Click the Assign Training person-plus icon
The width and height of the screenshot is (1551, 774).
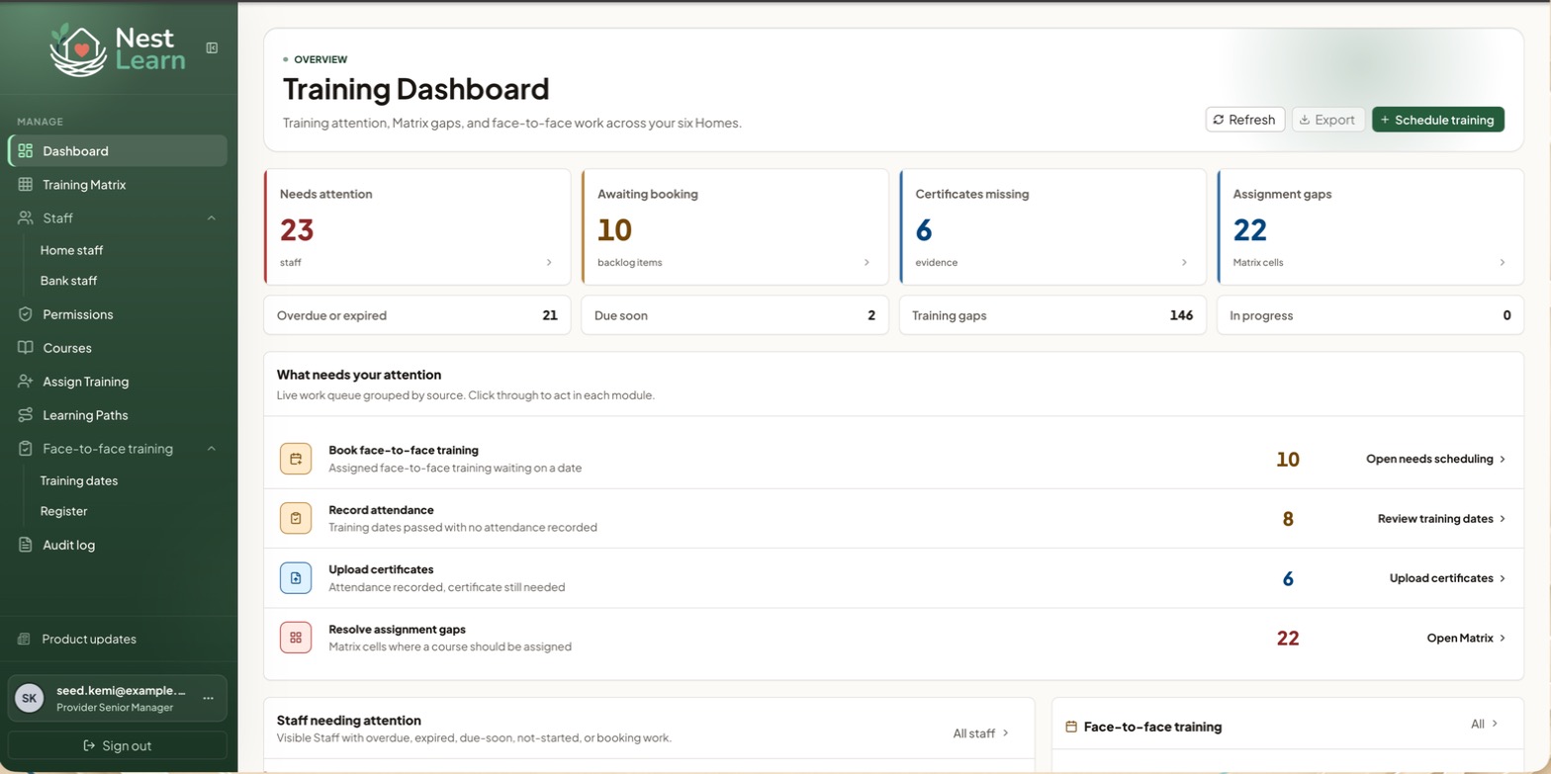pyautogui.click(x=26, y=382)
